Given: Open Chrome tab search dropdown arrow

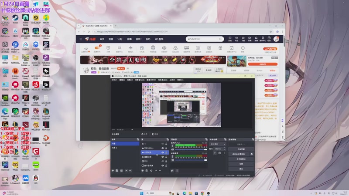Looking at the screenshot, I should point(79,26).
